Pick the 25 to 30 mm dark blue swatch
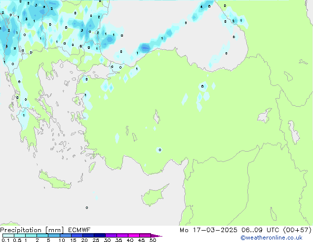 [100, 236]
